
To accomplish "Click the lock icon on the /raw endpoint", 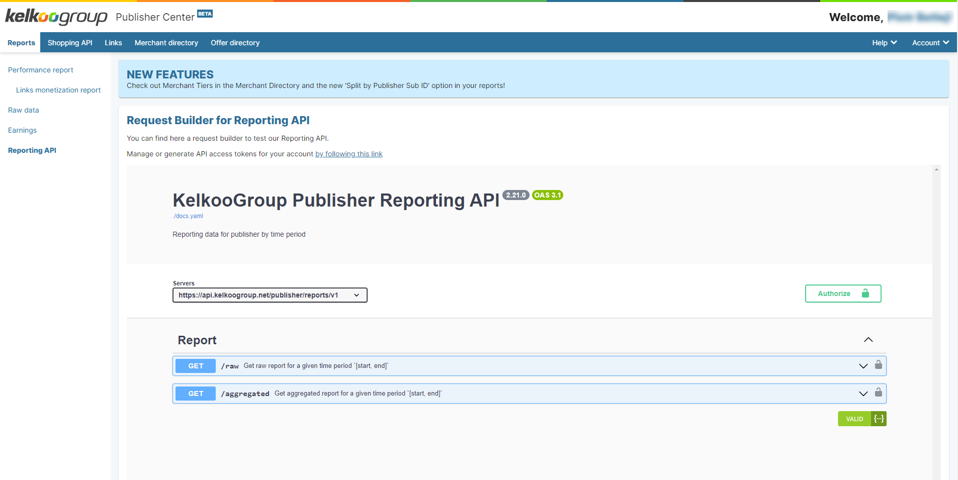I will coord(878,365).
